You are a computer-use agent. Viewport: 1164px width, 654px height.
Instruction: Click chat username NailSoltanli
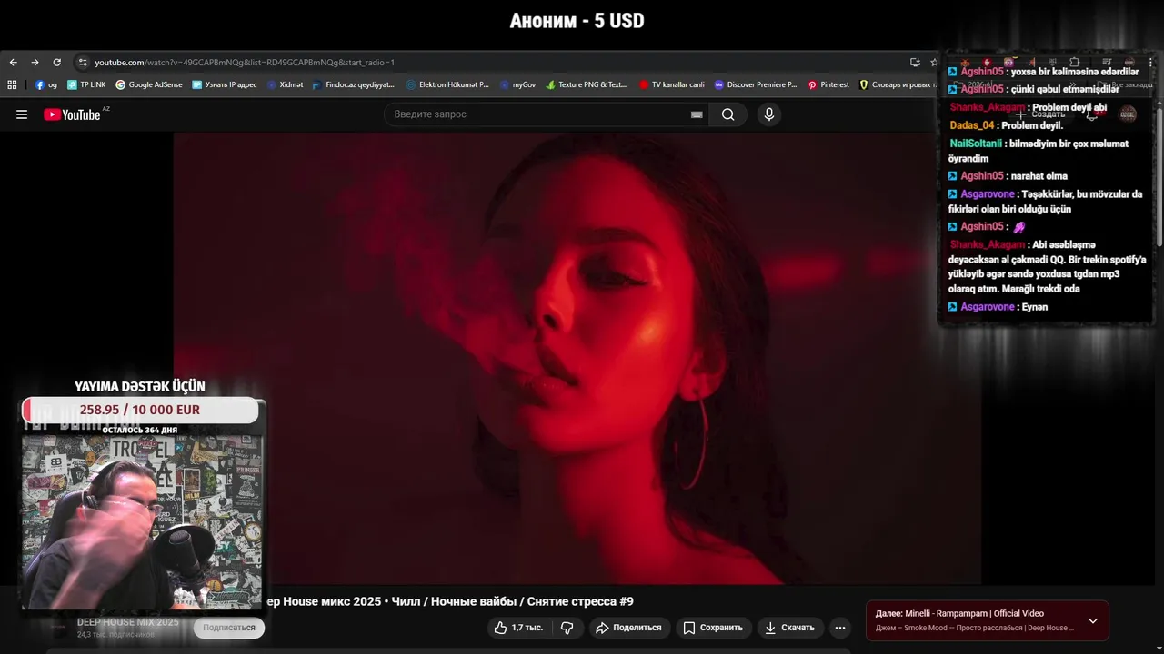(x=976, y=144)
